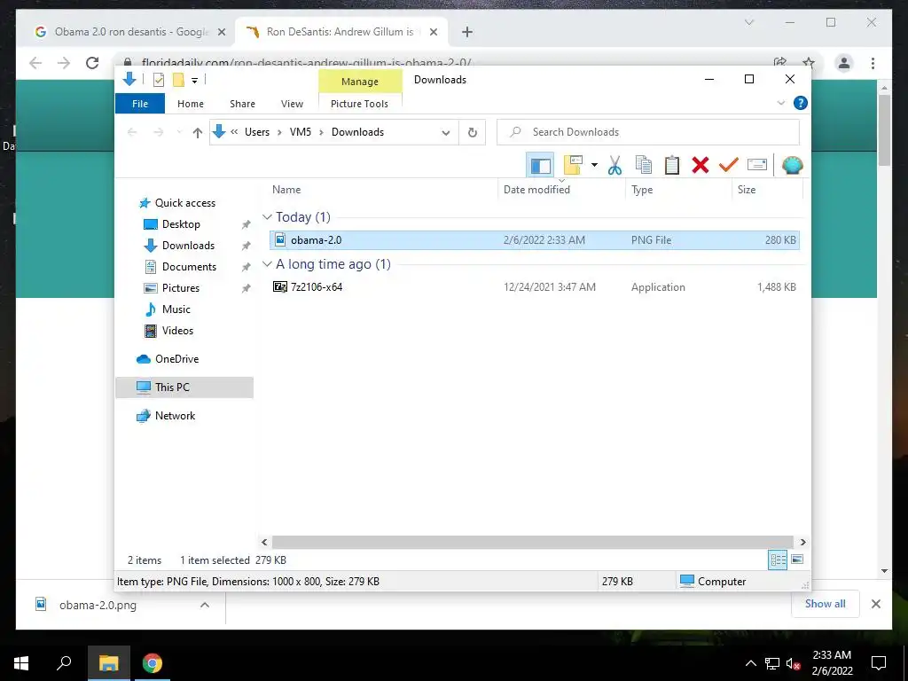The width and height of the screenshot is (908, 681).
Task: Open the Home ribbon tab
Action: point(191,104)
